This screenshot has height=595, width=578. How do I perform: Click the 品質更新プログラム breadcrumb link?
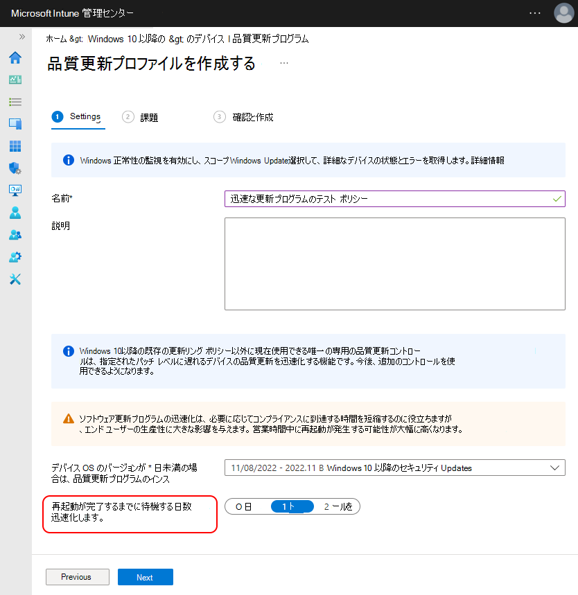click(x=270, y=39)
